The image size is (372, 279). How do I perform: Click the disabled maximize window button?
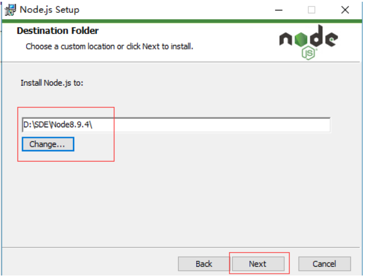311,10
